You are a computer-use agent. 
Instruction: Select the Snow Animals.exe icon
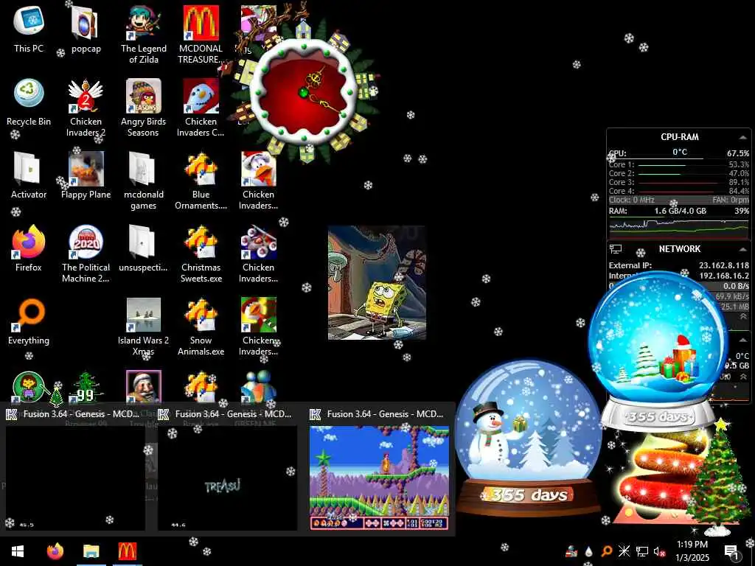click(201, 326)
